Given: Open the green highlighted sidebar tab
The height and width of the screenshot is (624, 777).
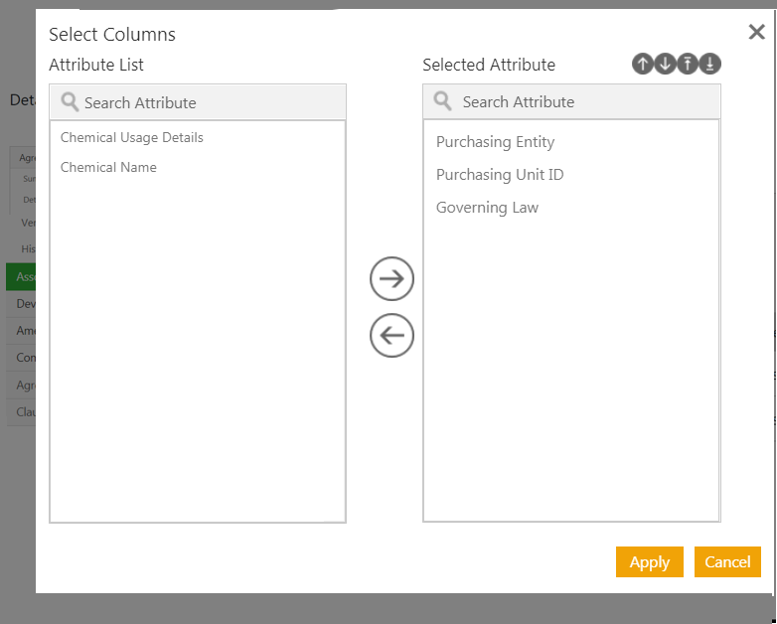Looking at the screenshot, I should (21, 277).
